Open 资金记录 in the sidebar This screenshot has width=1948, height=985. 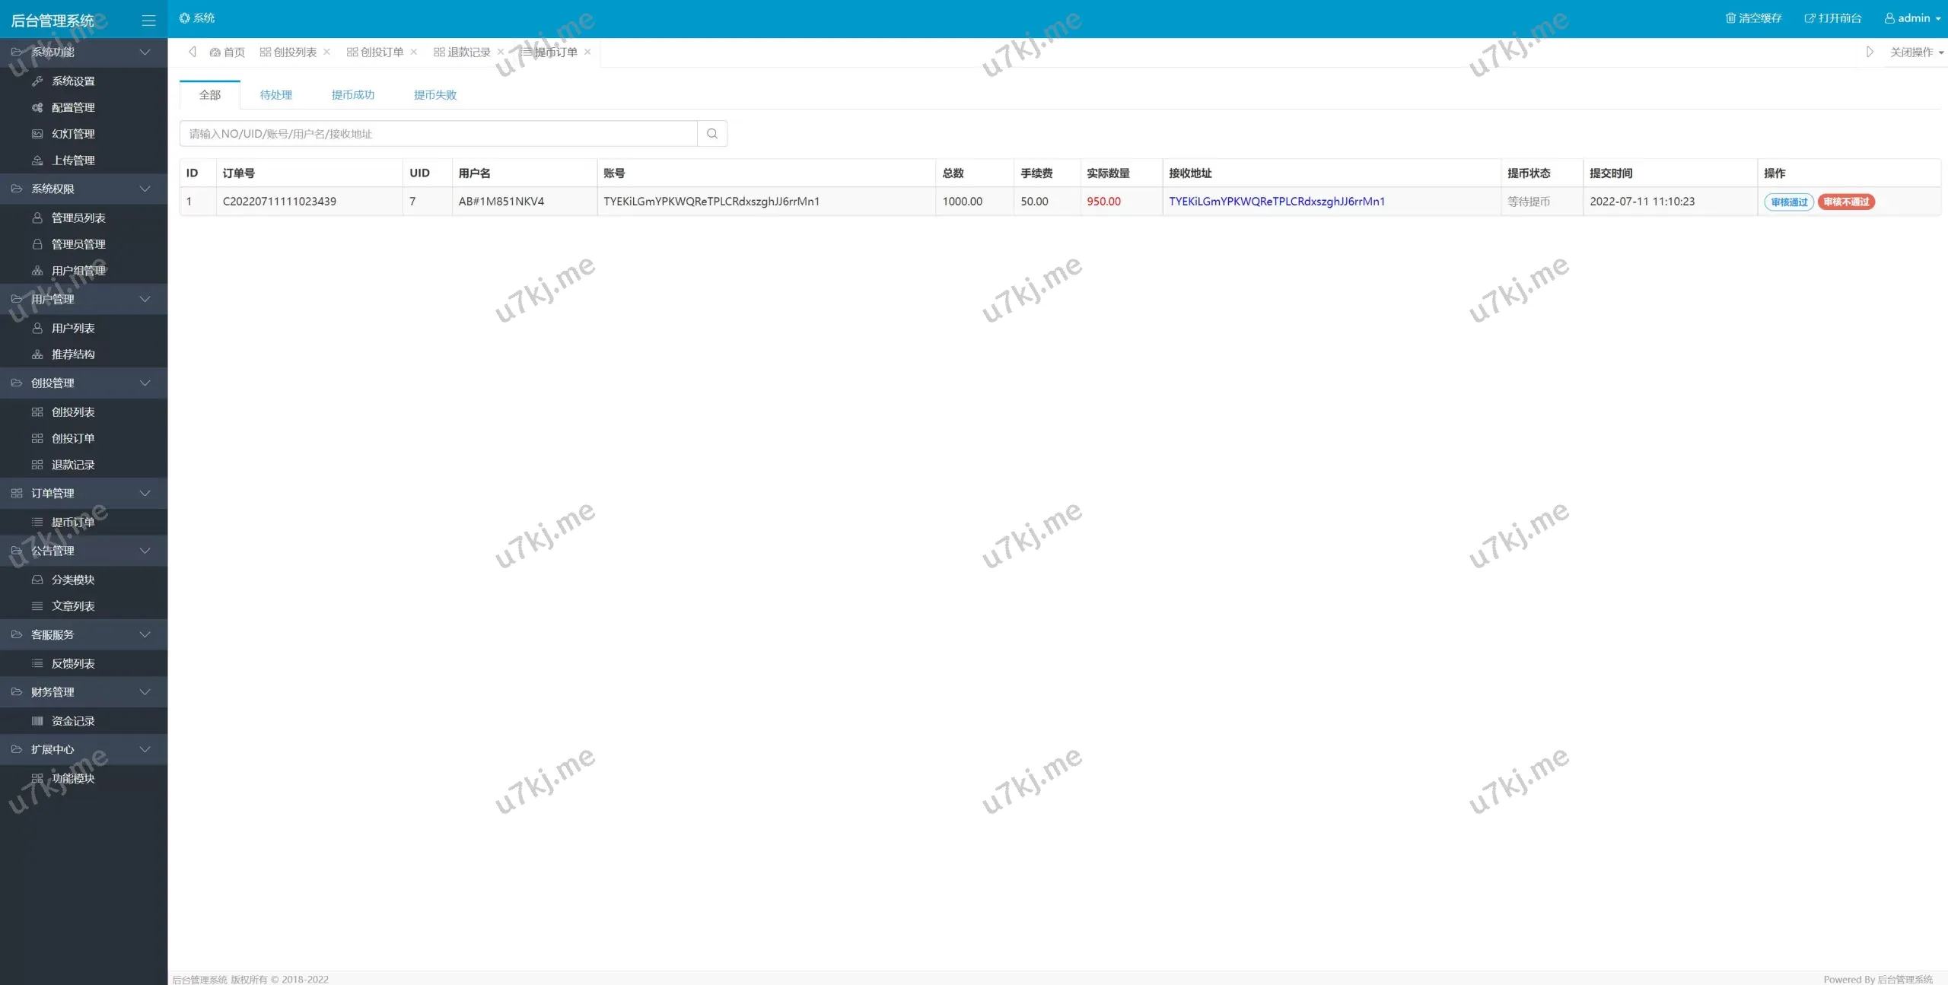pyautogui.click(x=73, y=721)
